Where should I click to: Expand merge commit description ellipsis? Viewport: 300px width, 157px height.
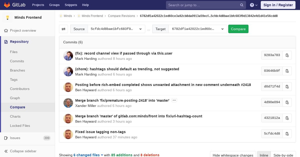174,100
